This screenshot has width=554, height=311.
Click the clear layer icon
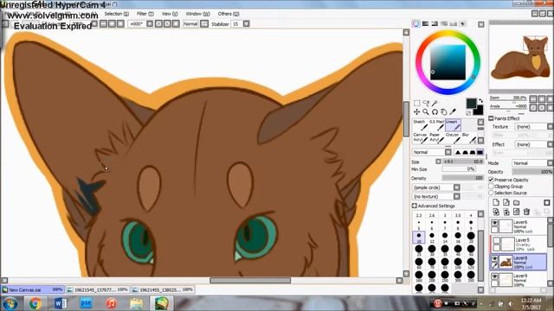pyautogui.click(x=517, y=212)
